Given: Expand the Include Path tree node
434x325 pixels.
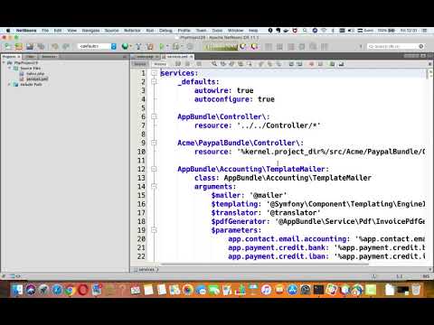Looking at the screenshot, I should click(x=10, y=85).
